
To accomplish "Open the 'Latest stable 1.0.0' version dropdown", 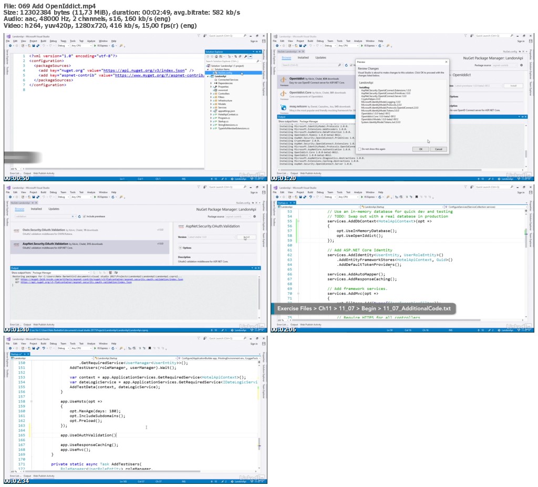I will point(211,237).
